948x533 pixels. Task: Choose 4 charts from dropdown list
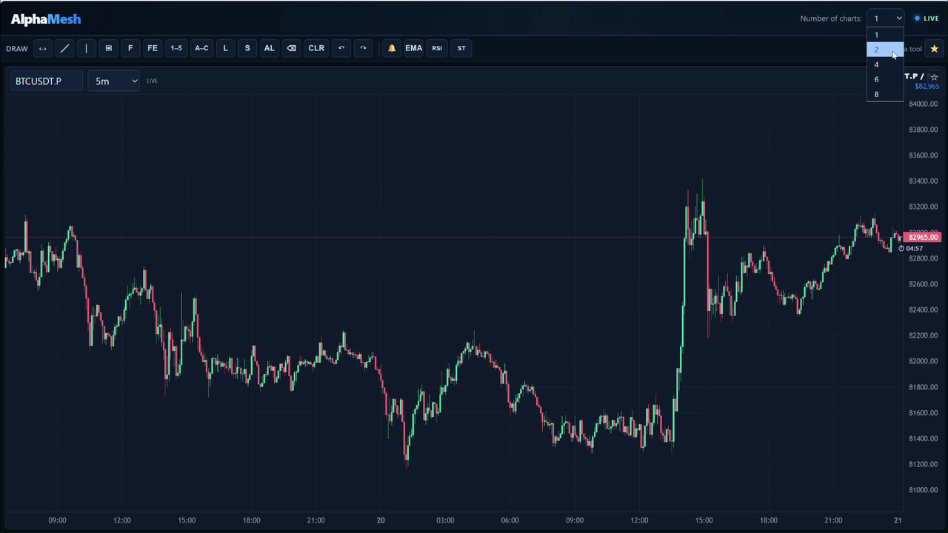886,64
